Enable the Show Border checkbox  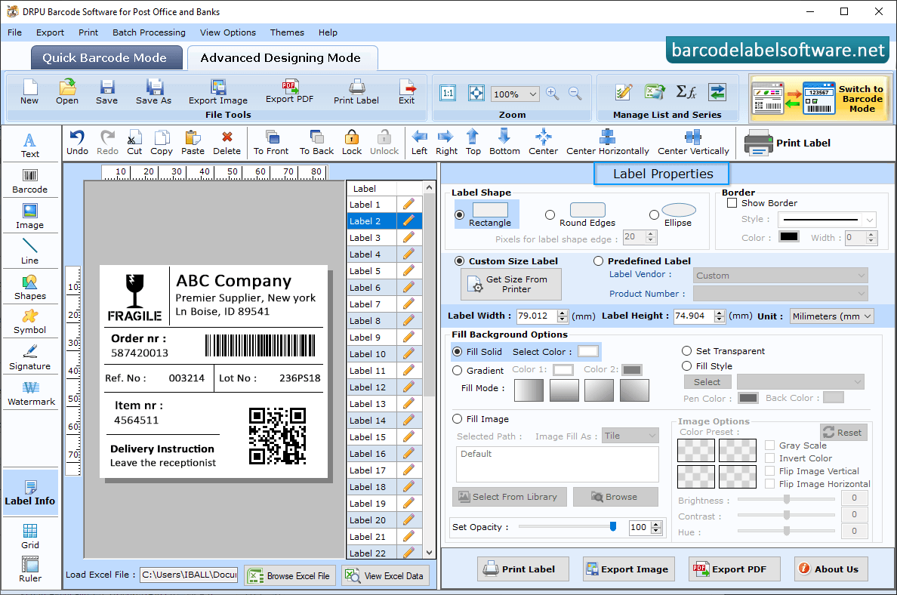[732, 202]
